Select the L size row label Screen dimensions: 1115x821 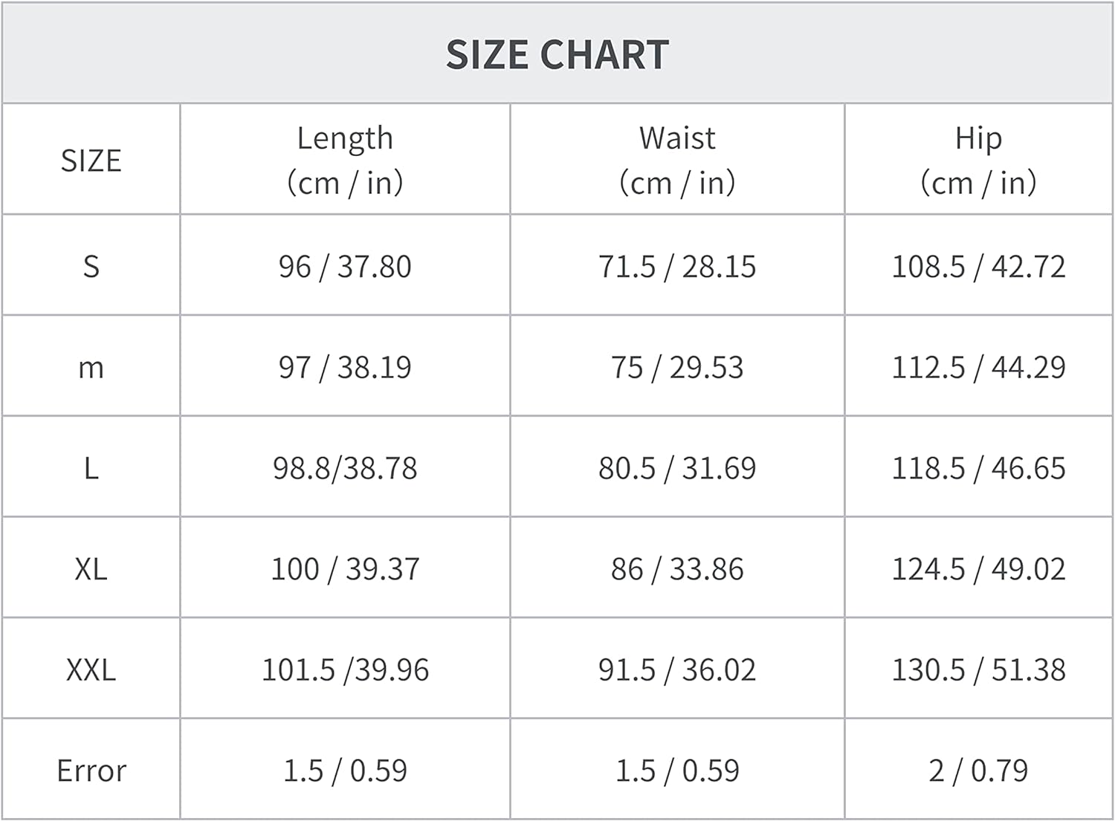[x=91, y=468]
